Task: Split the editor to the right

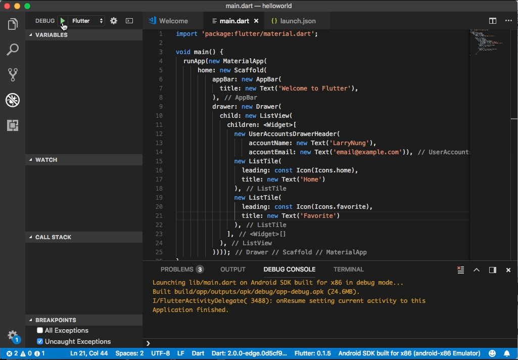Action: (493, 21)
